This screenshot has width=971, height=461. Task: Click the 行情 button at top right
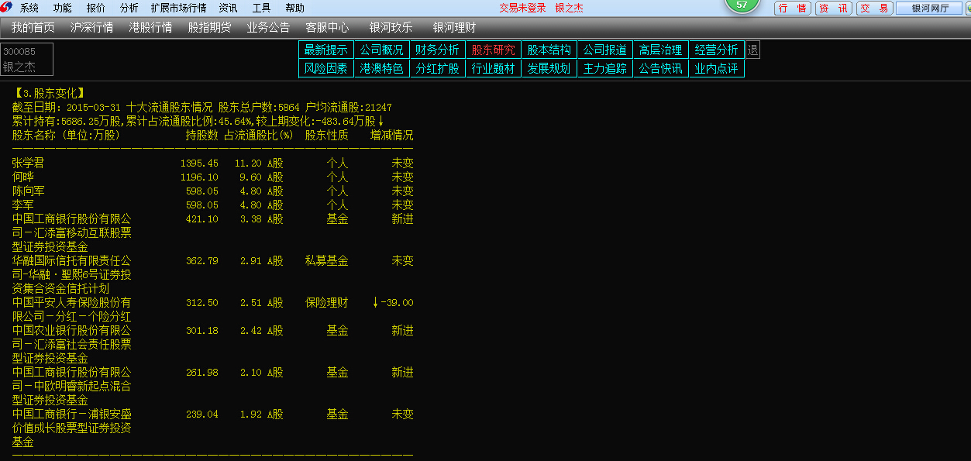(x=793, y=8)
